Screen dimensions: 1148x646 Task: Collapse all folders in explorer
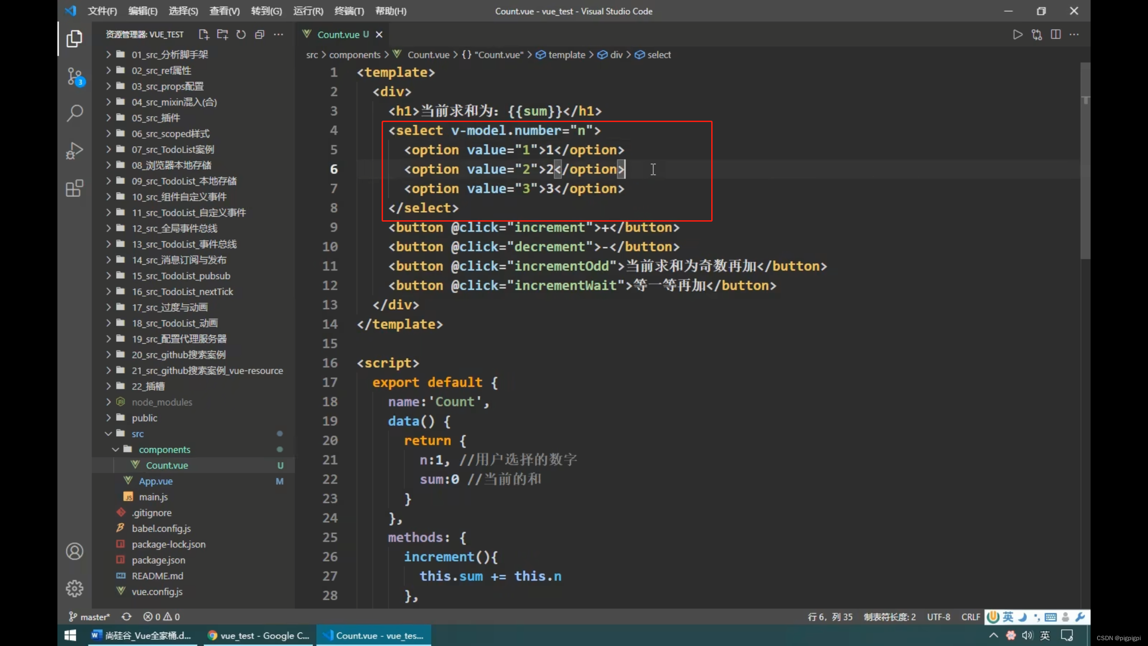point(260,35)
